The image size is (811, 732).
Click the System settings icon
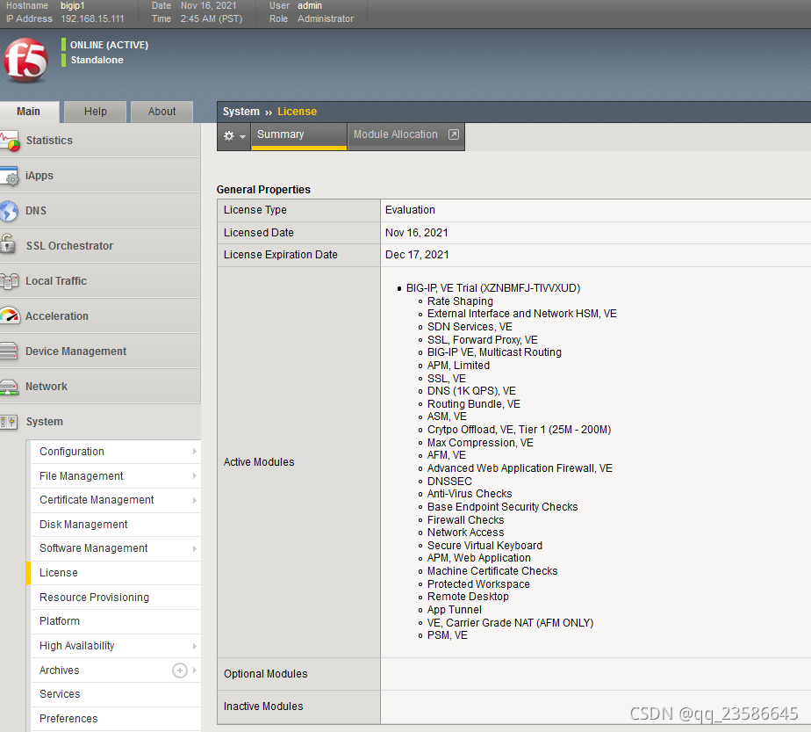(x=10, y=422)
